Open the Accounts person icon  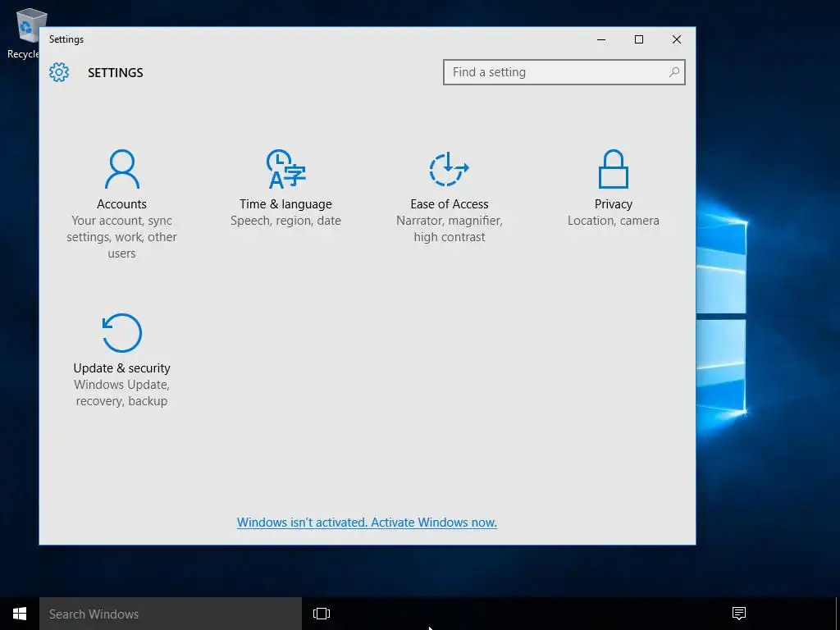point(122,169)
